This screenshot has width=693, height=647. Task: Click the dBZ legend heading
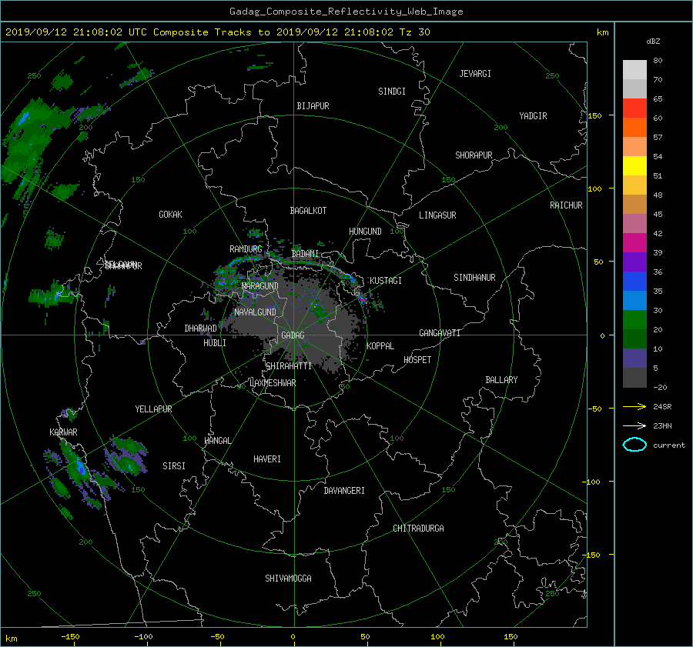(x=653, y=41)
